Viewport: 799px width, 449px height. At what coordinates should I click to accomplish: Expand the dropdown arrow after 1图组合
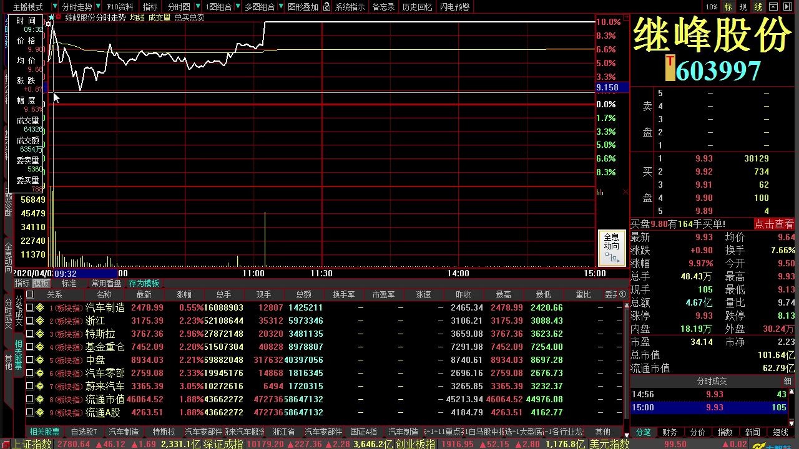tap(237, 7)
